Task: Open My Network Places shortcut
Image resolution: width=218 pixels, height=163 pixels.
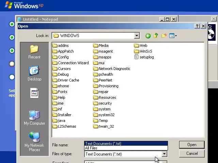Action: 34,142
